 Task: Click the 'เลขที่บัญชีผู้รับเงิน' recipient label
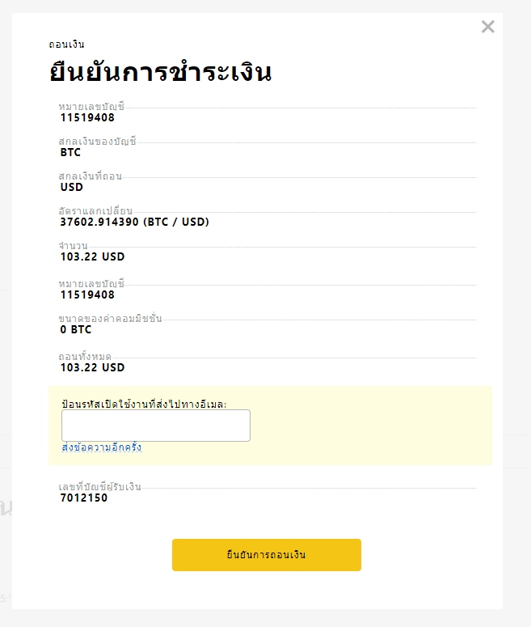point(100,487)
